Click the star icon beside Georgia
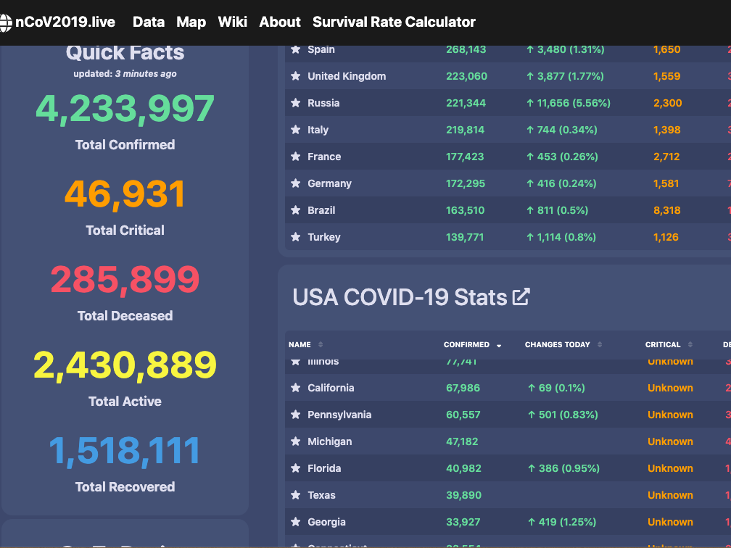This screenshot has width=731, height=548. (x=295, y=522)
